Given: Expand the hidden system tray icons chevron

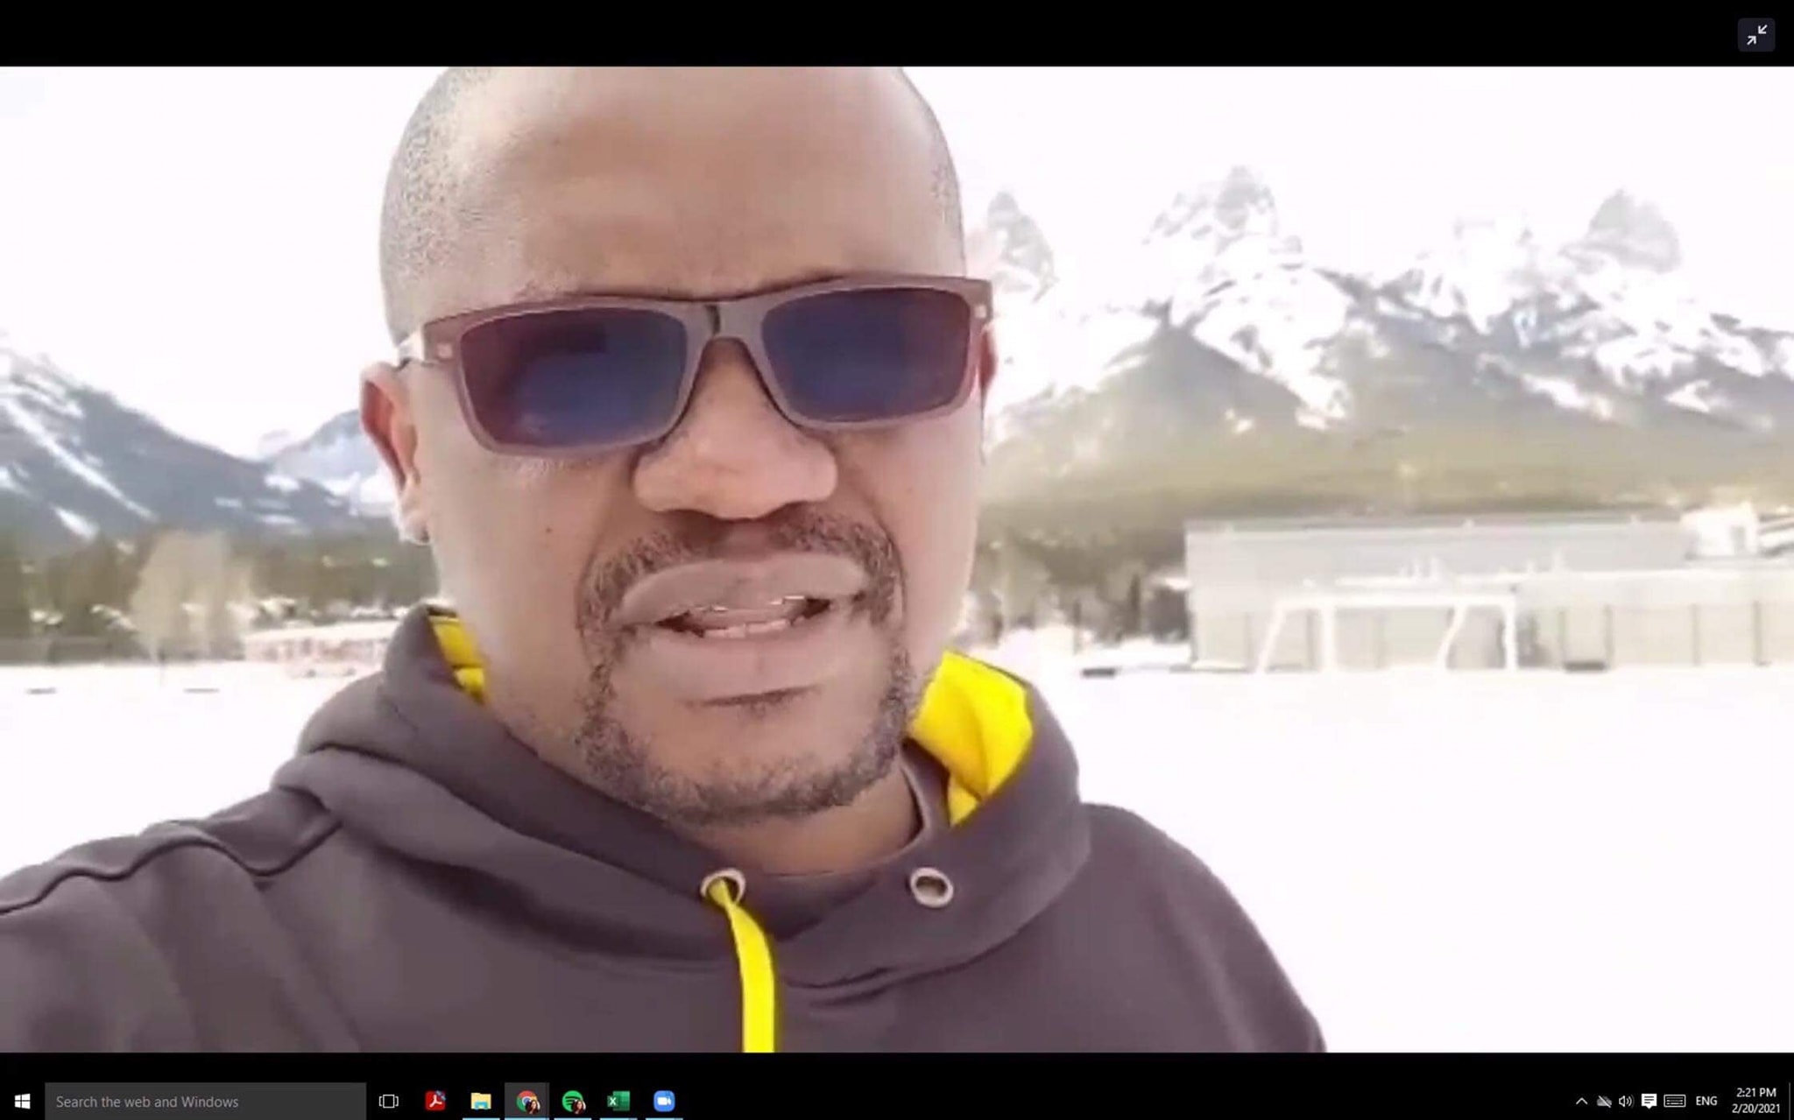Looking at the screenshot, I should tap(1581, 1101).
